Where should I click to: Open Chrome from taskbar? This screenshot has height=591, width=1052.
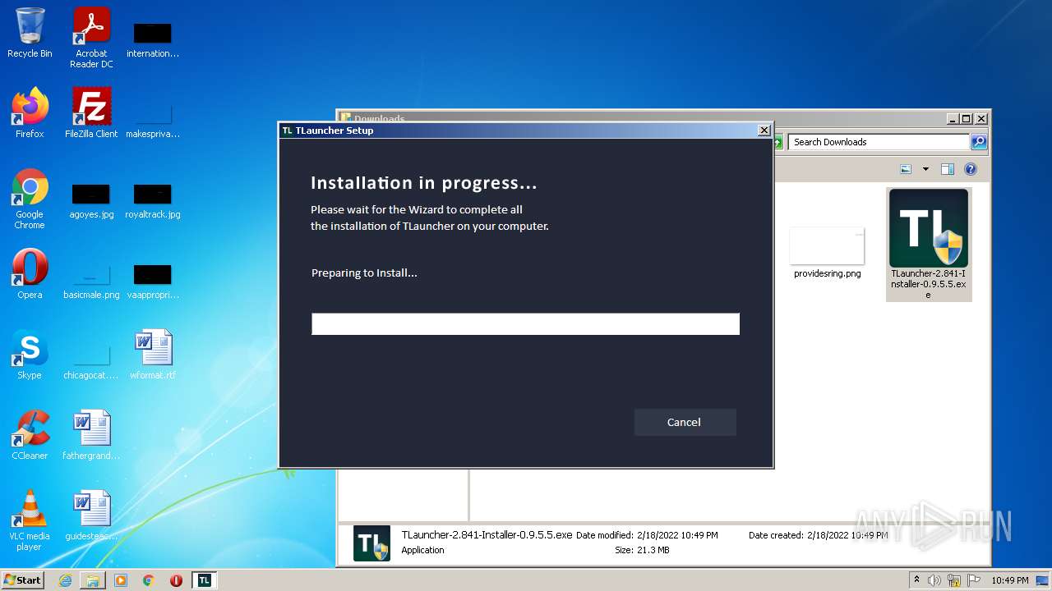[x=149, y=580]
